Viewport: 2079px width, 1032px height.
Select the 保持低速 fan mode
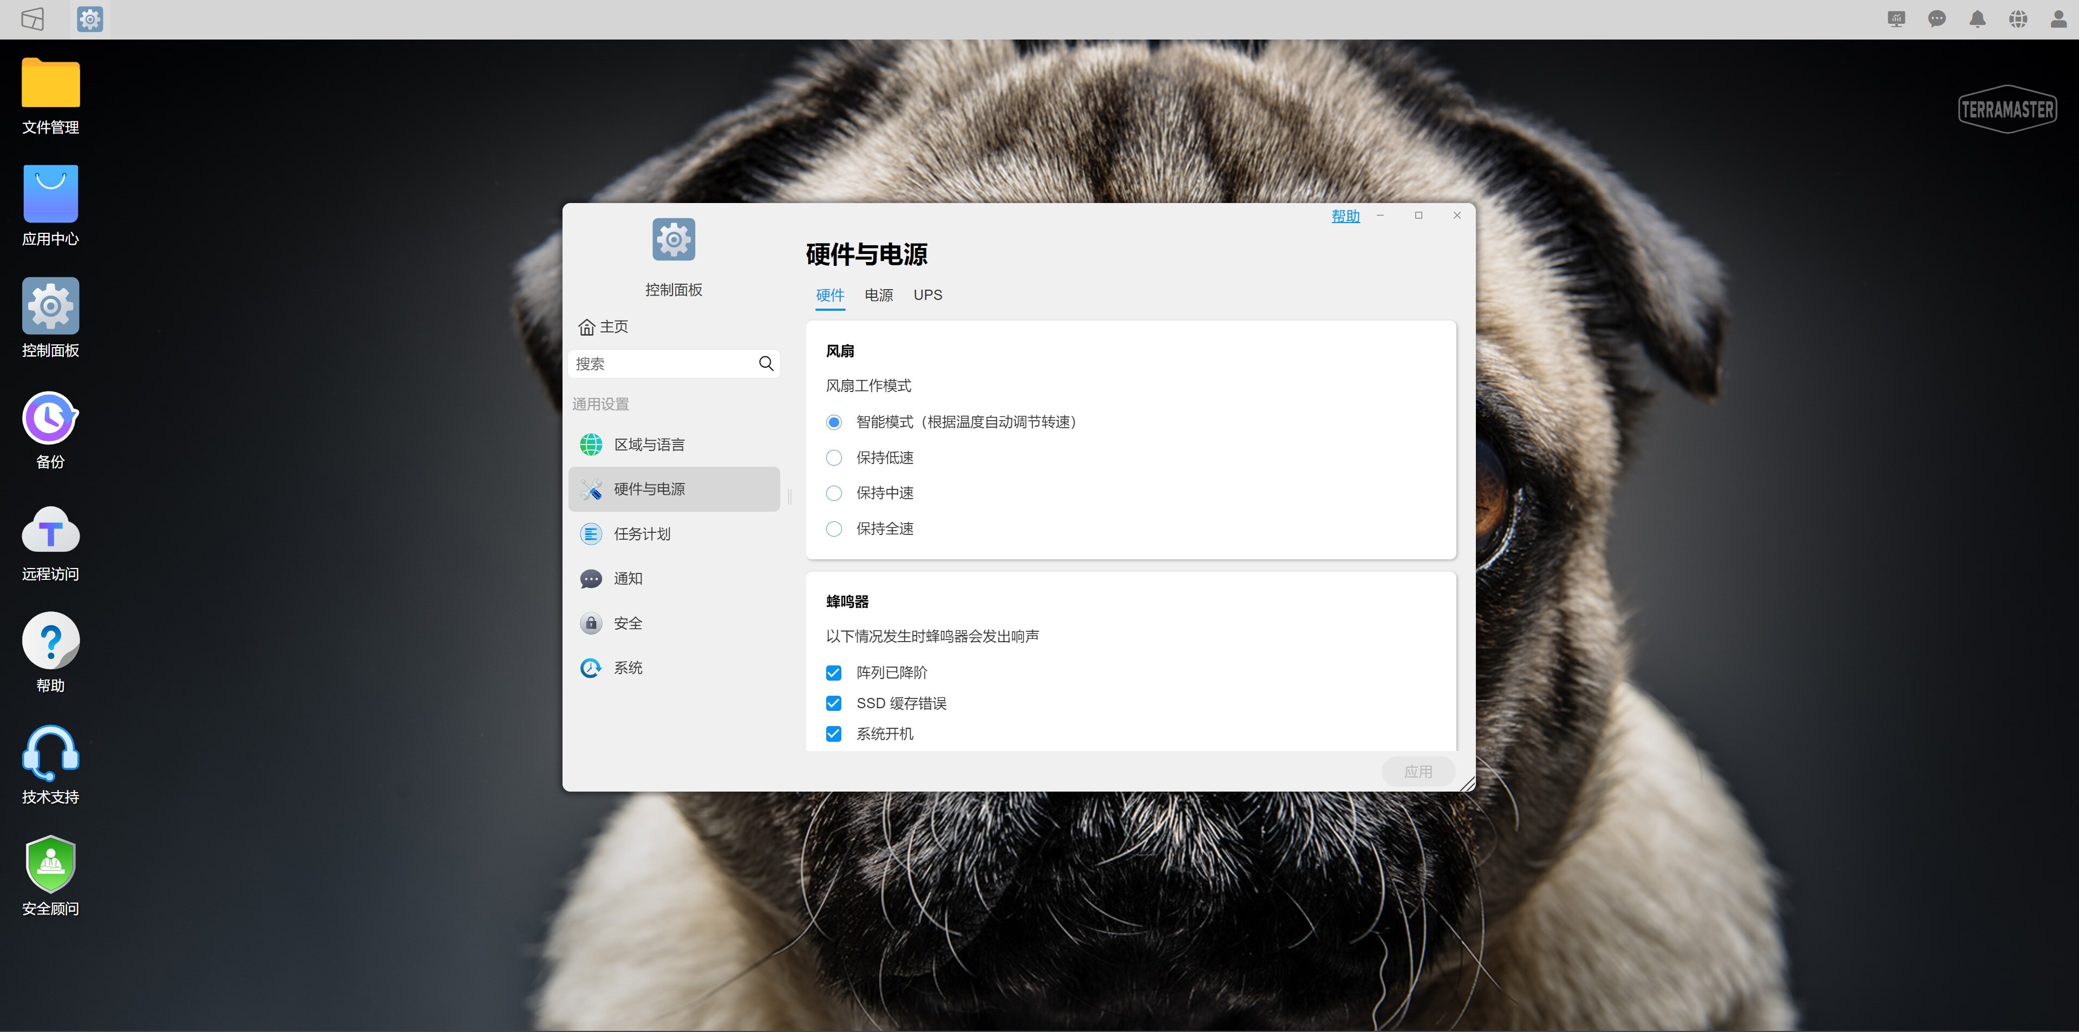[x=834, y=458]
